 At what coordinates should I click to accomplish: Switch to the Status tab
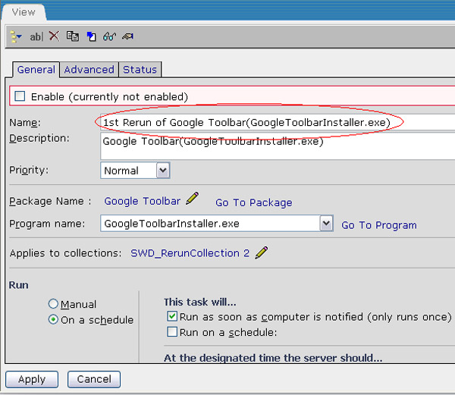(140, 70)
